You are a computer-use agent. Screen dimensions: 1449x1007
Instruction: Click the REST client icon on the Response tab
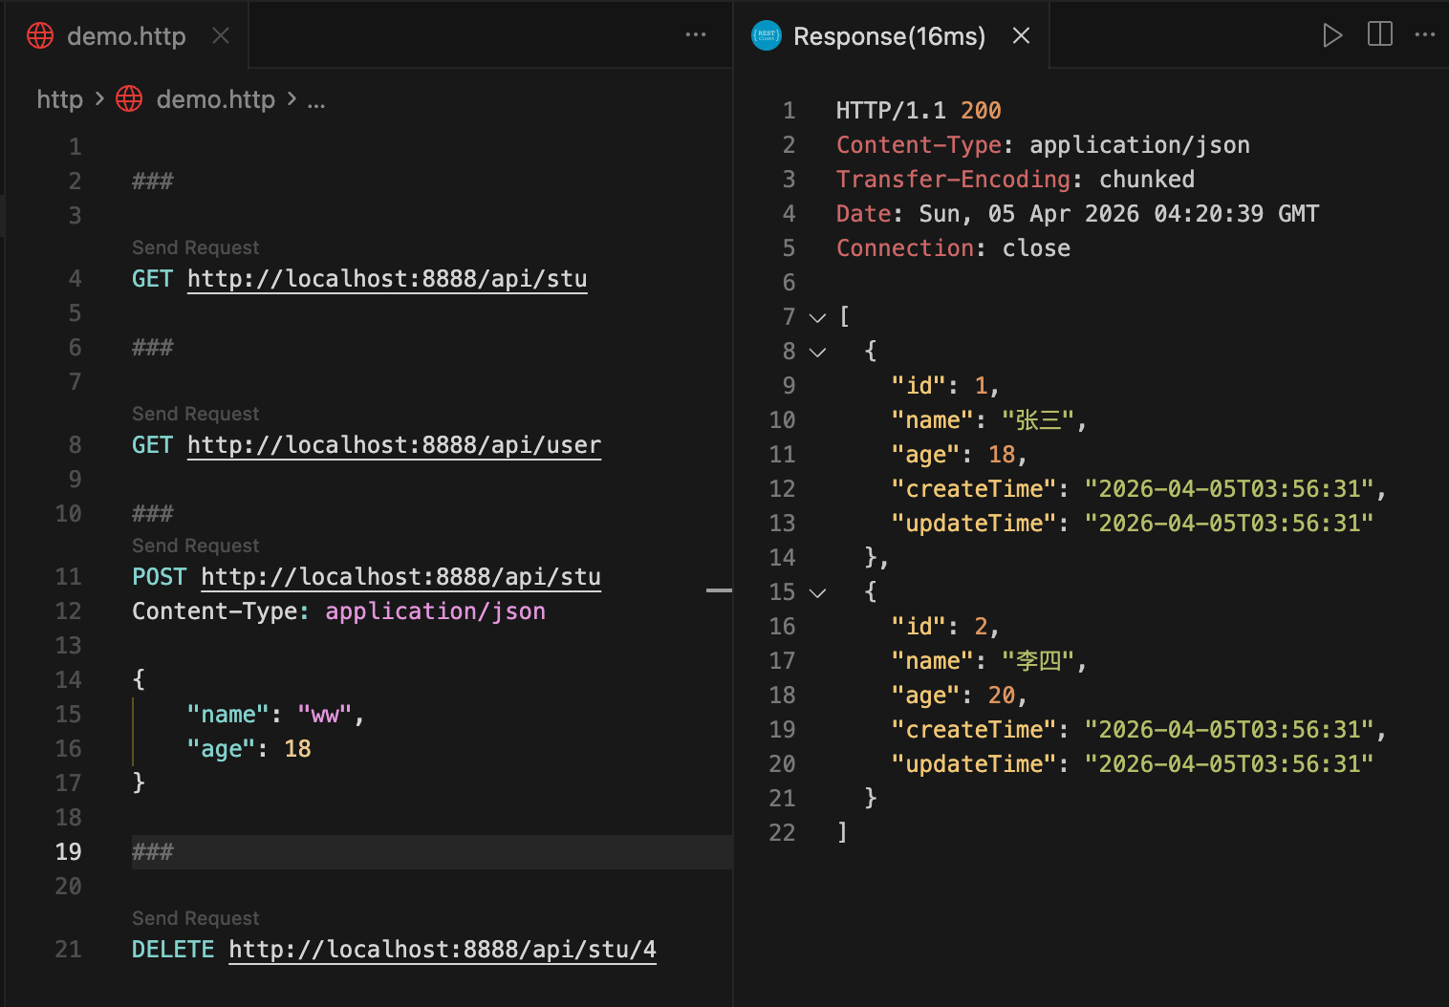point(767,35)
